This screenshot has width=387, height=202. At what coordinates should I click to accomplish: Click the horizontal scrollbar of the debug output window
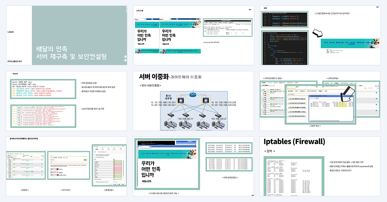point(331,120)
